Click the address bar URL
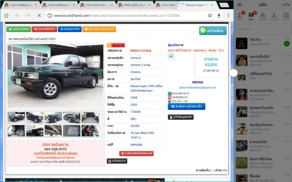292x182 pixels. click(x=117, y=16)
